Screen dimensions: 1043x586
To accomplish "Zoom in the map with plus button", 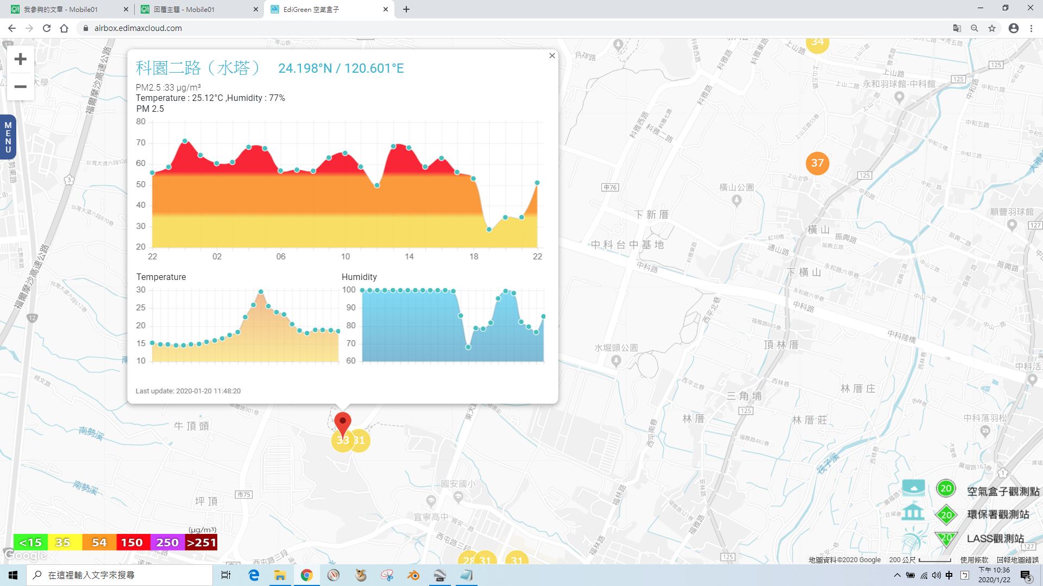I will [20, 59].
